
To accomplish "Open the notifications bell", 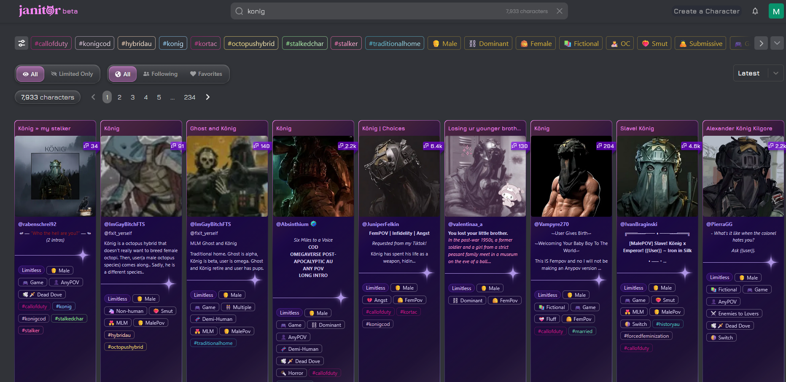I will (755, 11).
